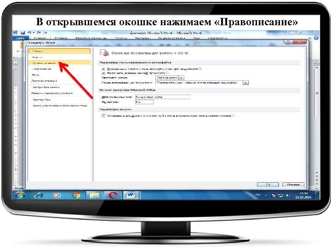Open the Windows Start menu

pos(20,196)
